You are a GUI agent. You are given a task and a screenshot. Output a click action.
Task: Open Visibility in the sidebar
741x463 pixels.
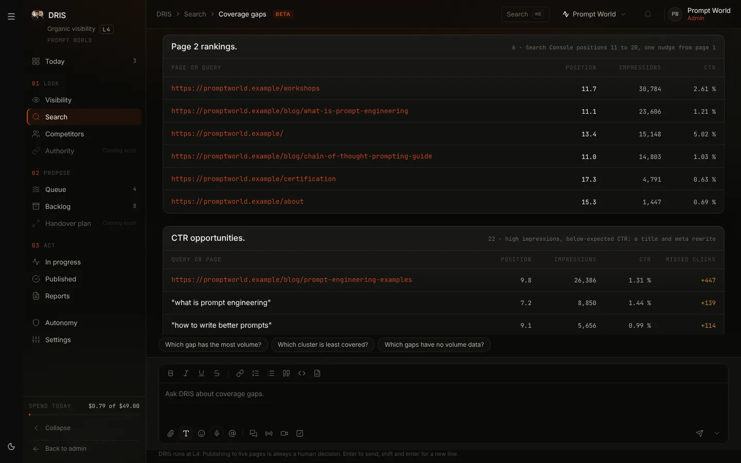pos(84,100)
